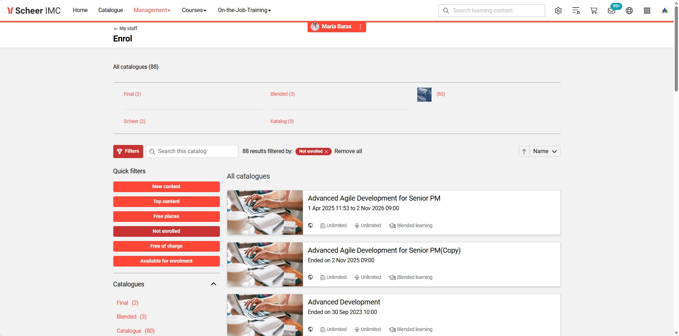Click thumbnail of Advanced Agile Development for Senior PM
Image resolution: width=679 pixels, height=336 pixels.
point(265,213)
